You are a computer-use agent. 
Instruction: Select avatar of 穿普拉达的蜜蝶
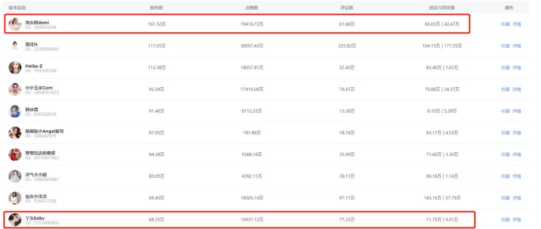click(15, 154)
